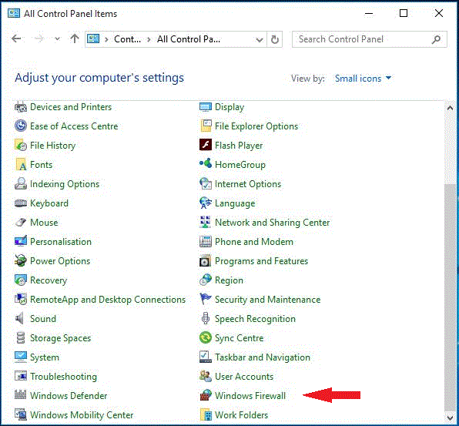Open the User Accounts icon
The image size is (459, 426).
(206, 376)
